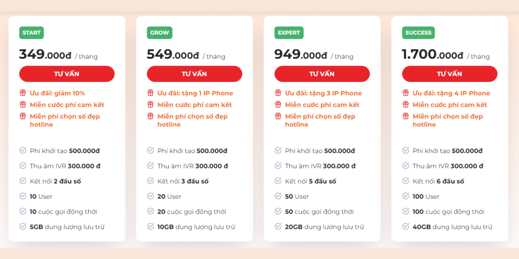This screenshot has height=259, width=519.
Task: Select the green GROW plan badge
Action: pos(160,33)
